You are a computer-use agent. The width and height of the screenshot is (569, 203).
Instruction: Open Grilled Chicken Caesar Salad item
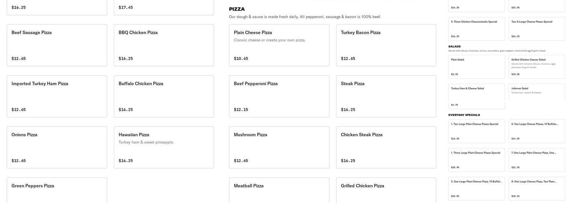click(x=536, y=67)
